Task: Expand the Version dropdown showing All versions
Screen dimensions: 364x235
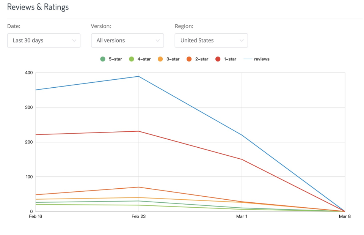Action: coord(127,41)
